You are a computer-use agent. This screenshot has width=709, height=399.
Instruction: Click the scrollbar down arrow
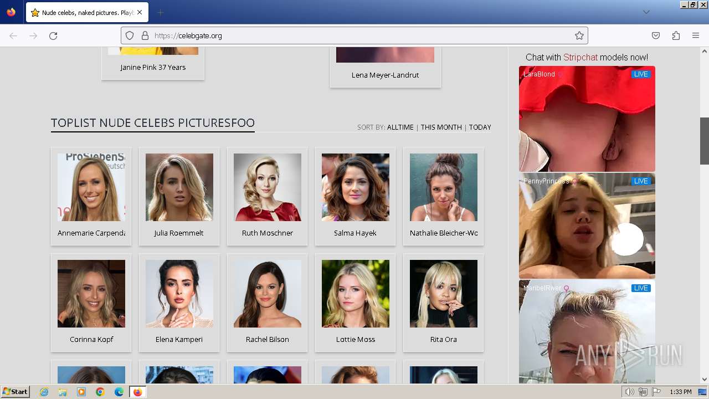[x=704, y=379]
